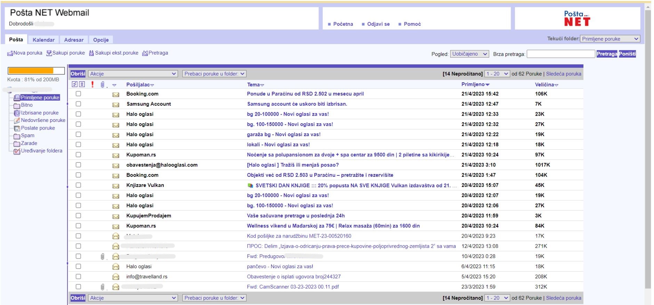Click the Izbrisane poruke trash icon
The image size is (654, 305).
click(x=17, y=113)
